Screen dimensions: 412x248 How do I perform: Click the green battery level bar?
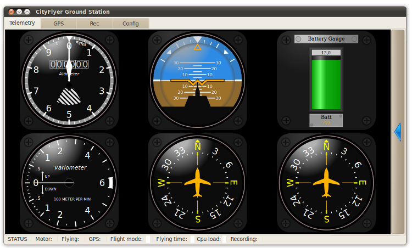click(x=326, y=84)
